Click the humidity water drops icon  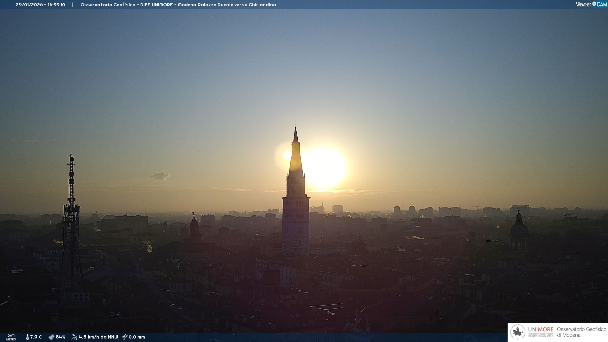coord(51,337)
